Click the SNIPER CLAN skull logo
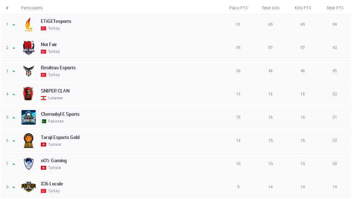Screen dimensions: 353x199 (x=29, y=94)
